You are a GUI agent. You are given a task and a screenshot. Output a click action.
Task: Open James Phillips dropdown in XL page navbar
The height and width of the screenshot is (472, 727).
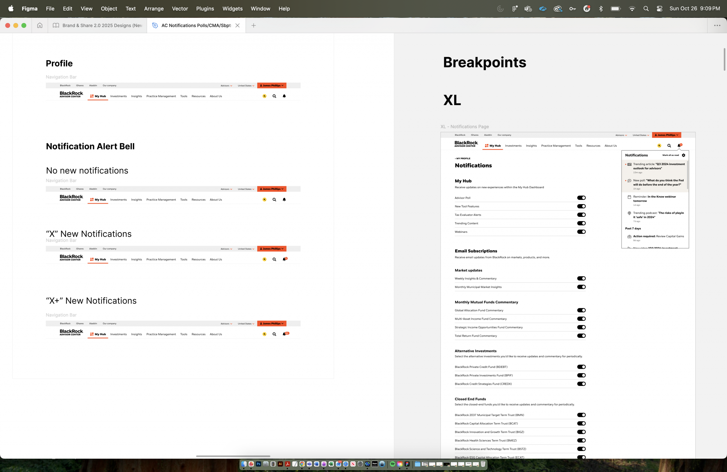pos(667,135)
